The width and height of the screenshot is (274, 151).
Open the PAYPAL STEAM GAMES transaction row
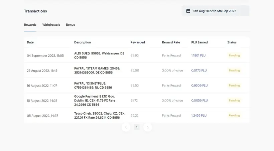pyautogui.click(x=137, y=70)
